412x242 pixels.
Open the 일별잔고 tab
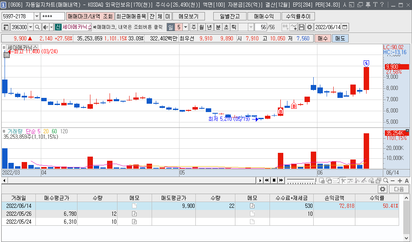pyautogui.click(x=230, y=16)
